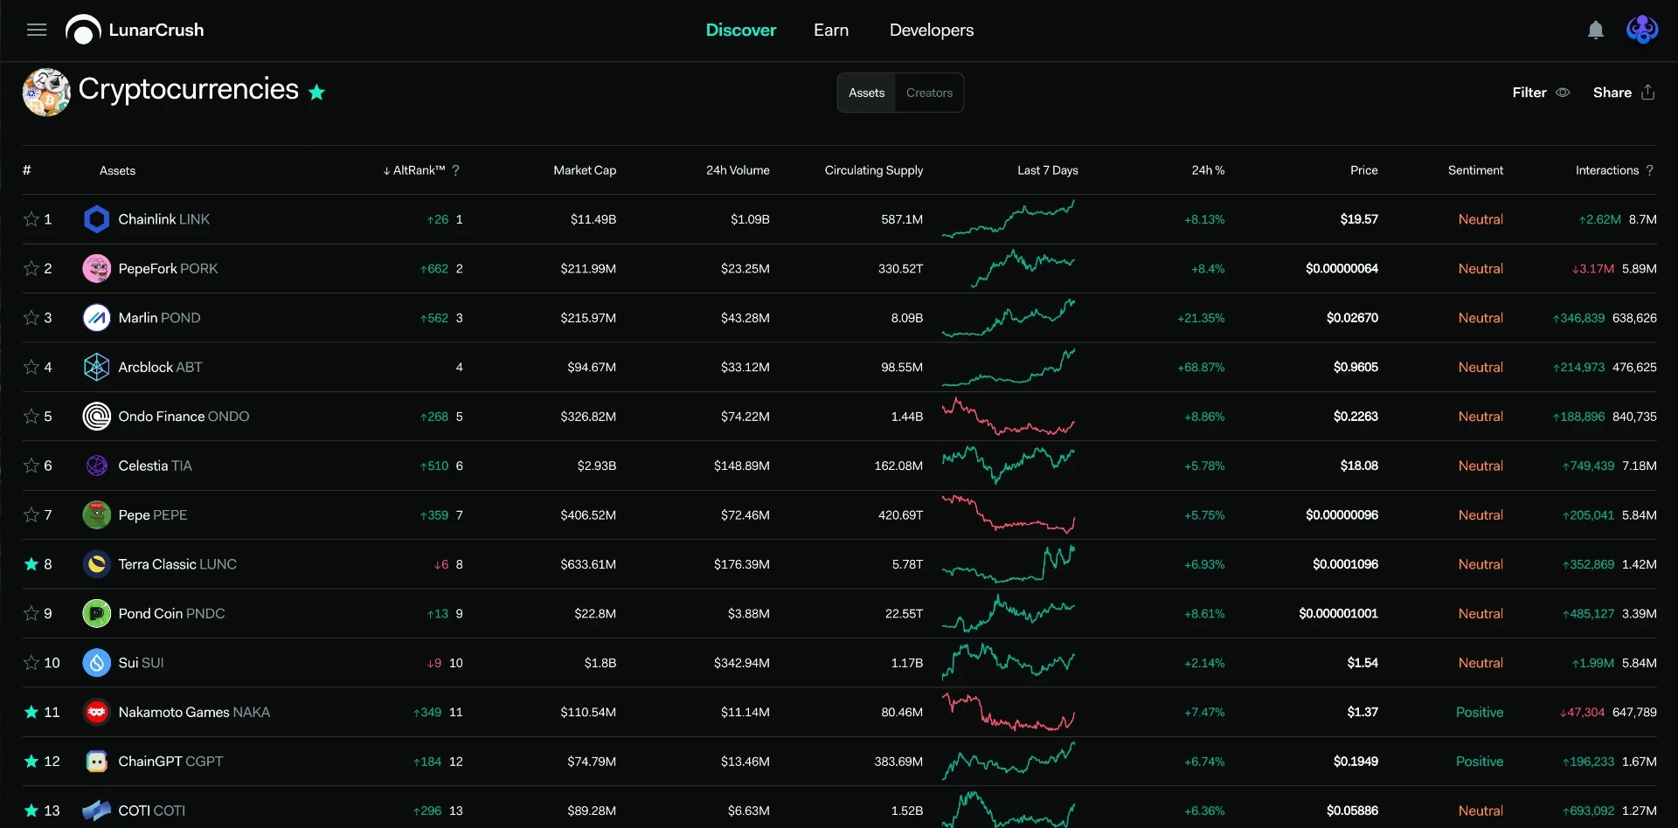Click the Interactions help question mark
The height and width of the screenshot is (828, 1678).
point(1650,170)
